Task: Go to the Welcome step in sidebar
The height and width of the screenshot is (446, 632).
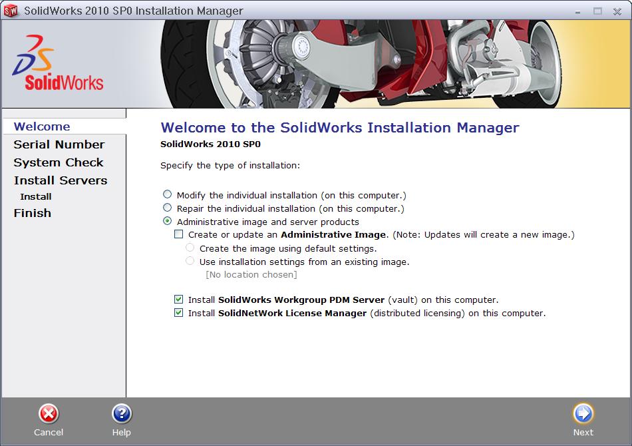Action: (x=42, y=126)
